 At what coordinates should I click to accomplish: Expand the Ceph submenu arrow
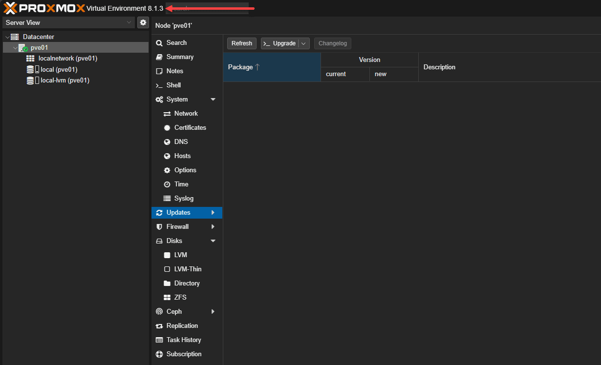click(x=213, y=312)
